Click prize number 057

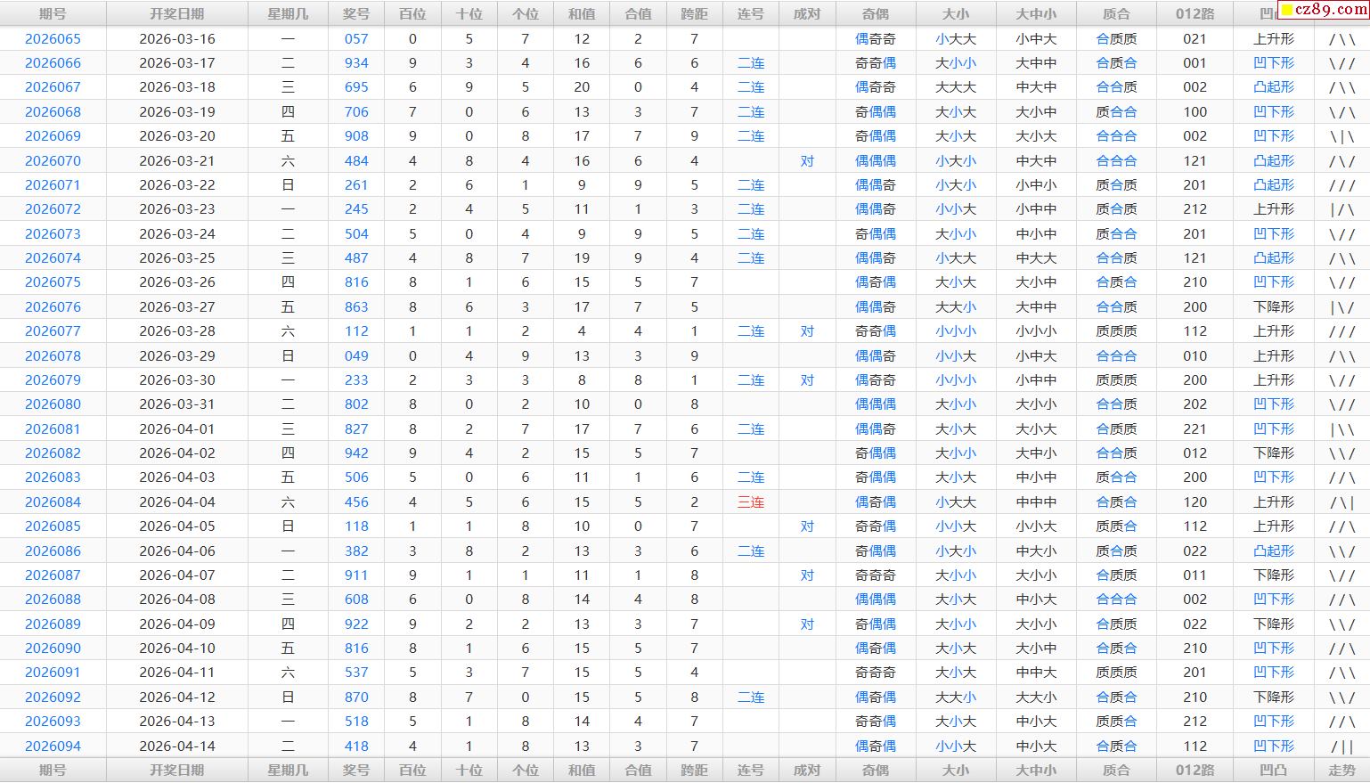[x=356, y=39]
